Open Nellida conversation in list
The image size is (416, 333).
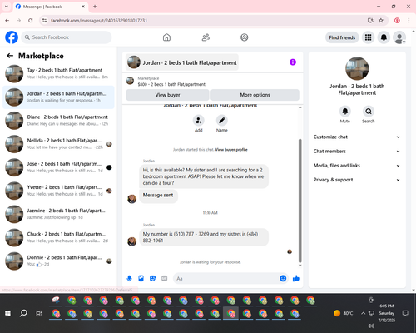(x=58, y=144)
